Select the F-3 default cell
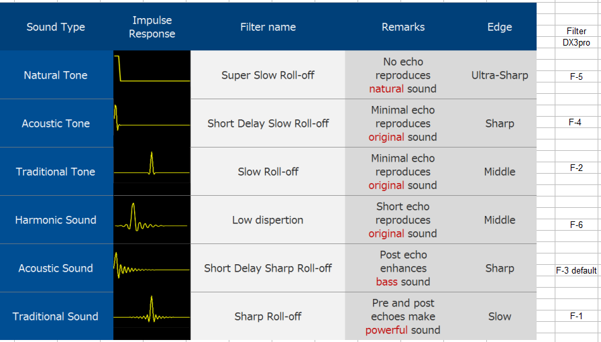Image resolution: width=601 pixels, height=342 pixels. (x=576, y=270)
